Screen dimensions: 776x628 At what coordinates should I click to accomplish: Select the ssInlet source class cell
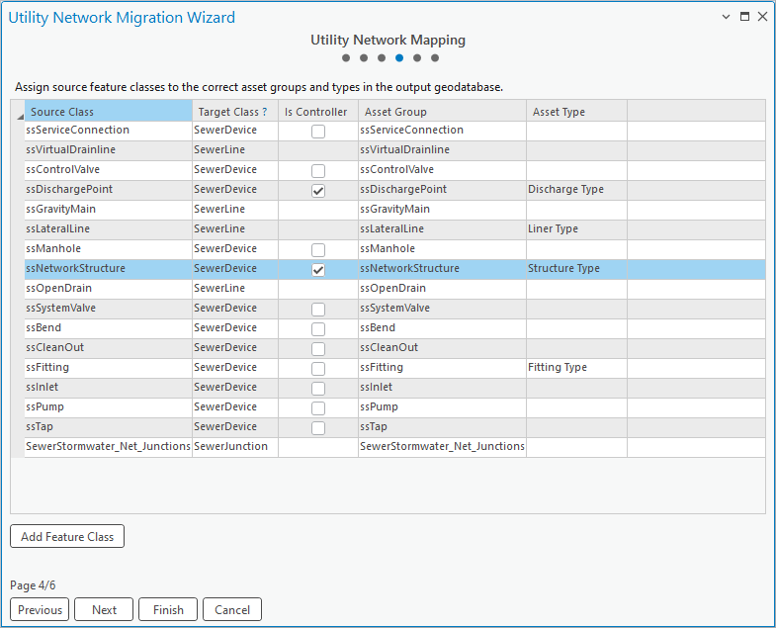(109, 388)
